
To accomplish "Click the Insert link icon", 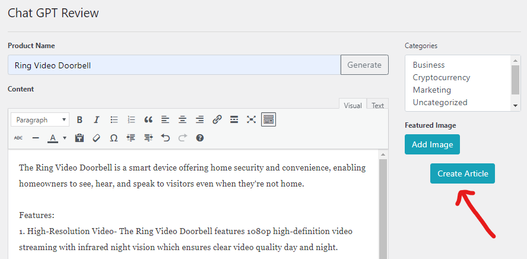I will [x=217, y=119].
